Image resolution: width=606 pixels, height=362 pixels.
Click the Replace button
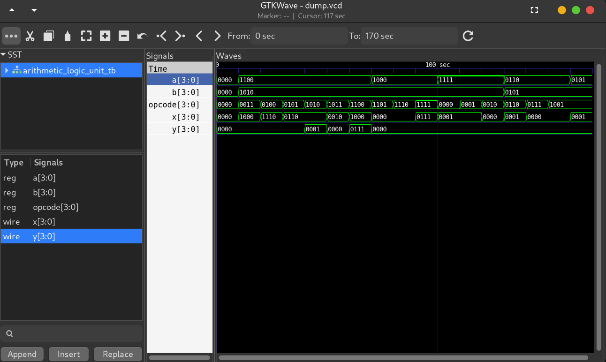[118, 354]
